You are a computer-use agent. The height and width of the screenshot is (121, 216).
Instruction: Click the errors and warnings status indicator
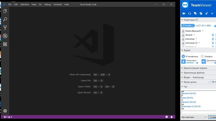coord(8,117)
